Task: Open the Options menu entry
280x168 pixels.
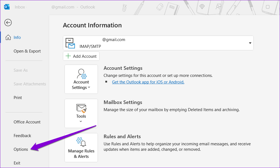Action: coord(21,149)
